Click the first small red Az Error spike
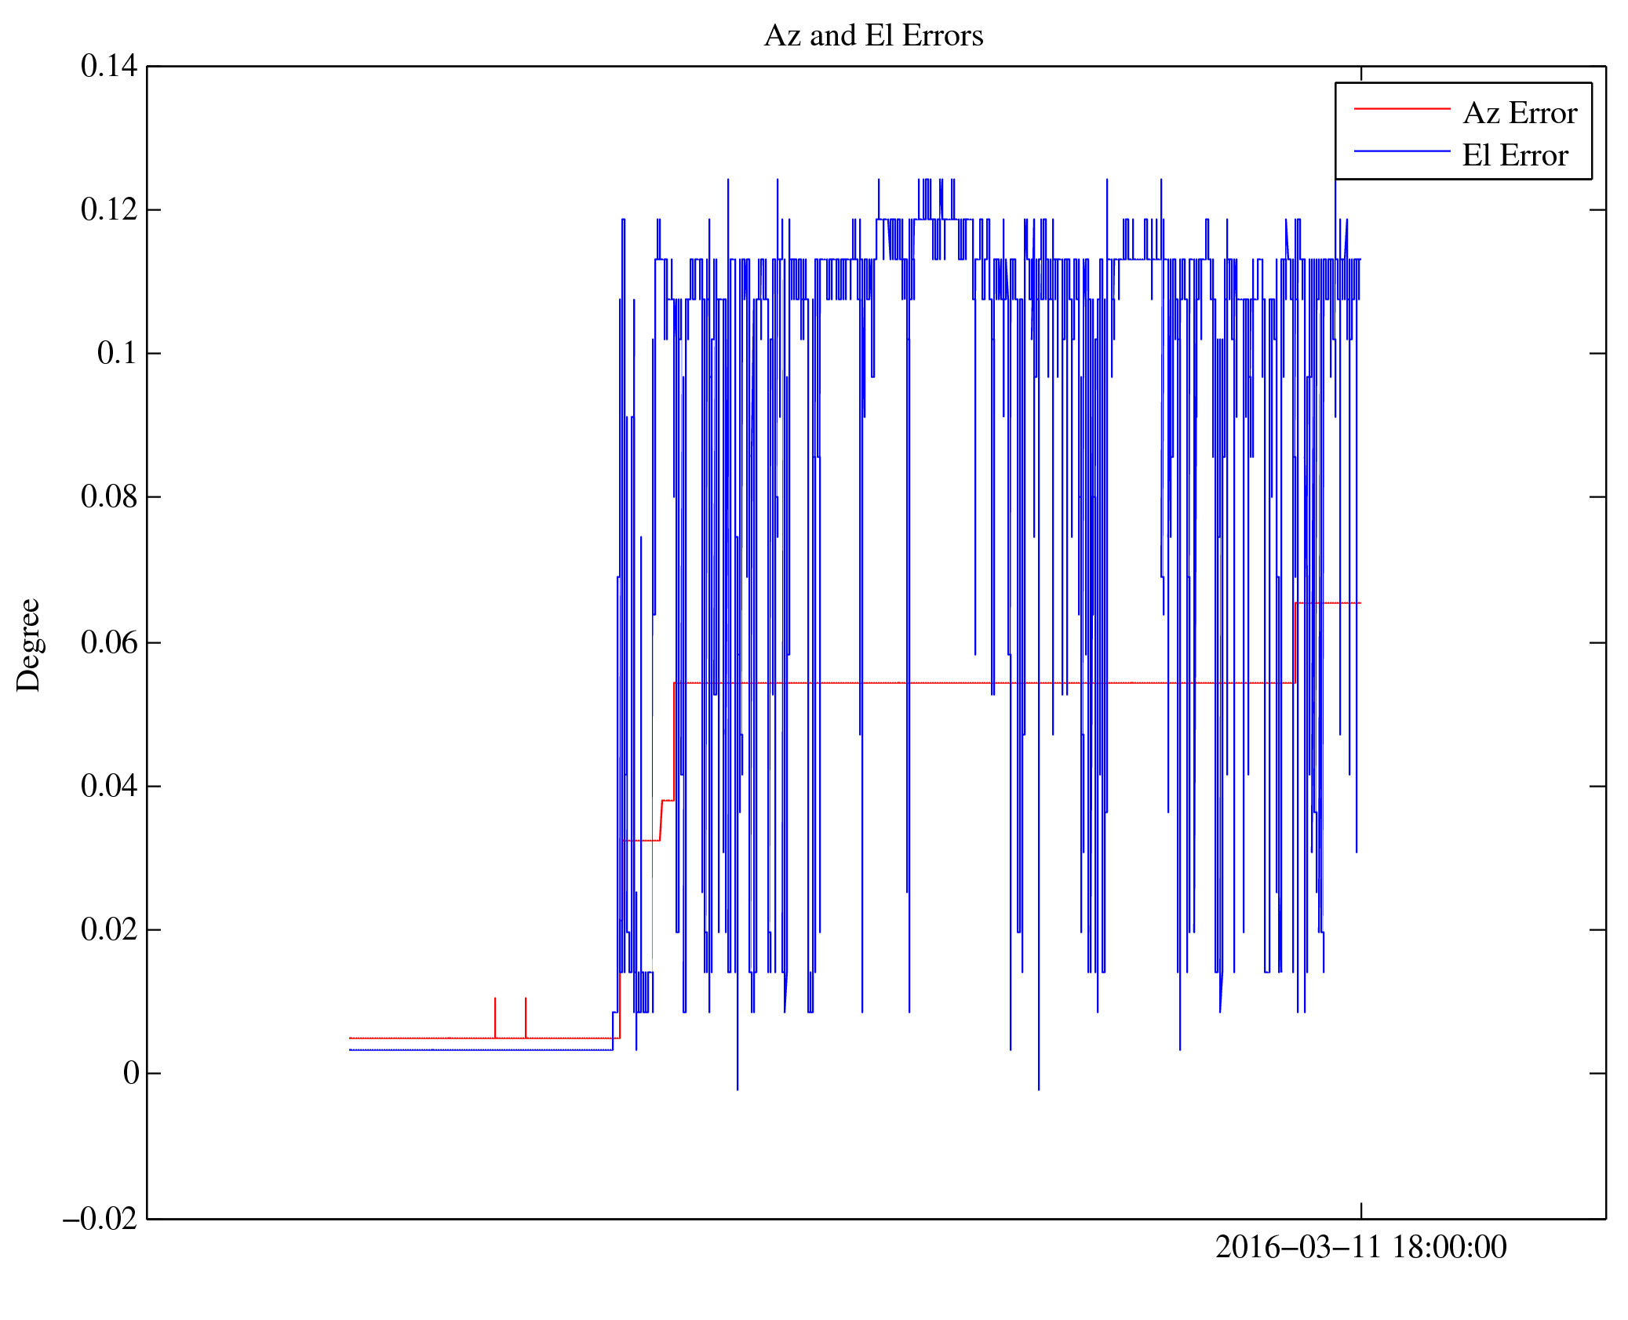The height and width of the screenshot is (1320, 1628). 495,1016
